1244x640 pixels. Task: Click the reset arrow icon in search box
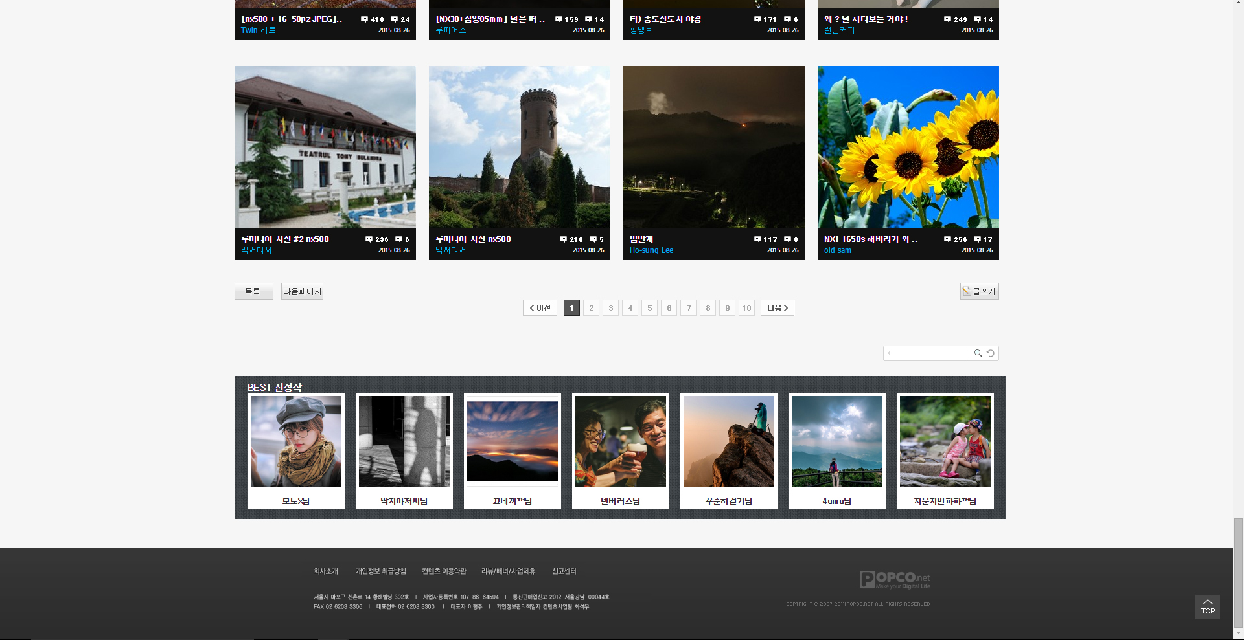(990, 353)
